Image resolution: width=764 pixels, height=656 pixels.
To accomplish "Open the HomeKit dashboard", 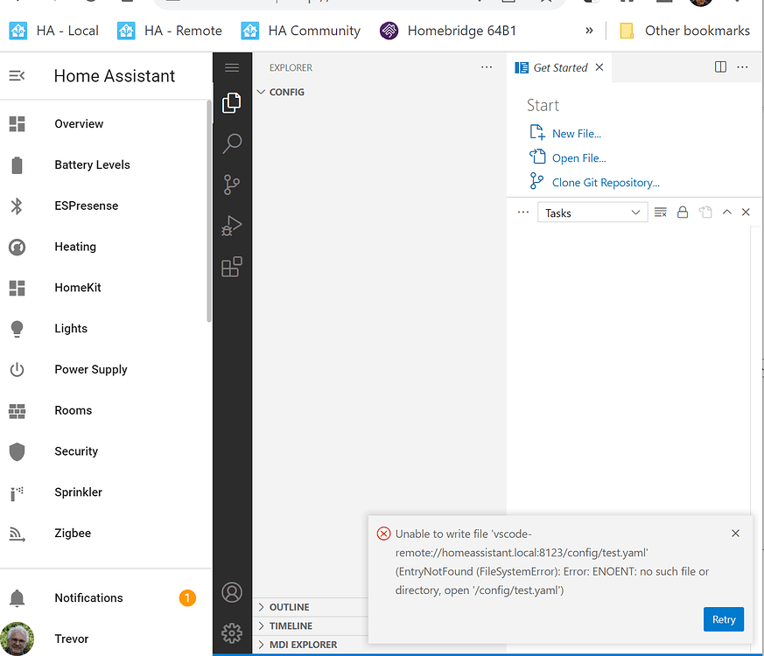I will 106,288.
